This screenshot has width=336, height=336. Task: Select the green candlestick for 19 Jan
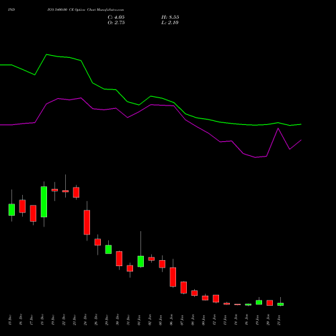[259, 302]
